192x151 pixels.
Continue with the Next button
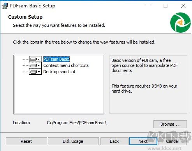point(143,141)
